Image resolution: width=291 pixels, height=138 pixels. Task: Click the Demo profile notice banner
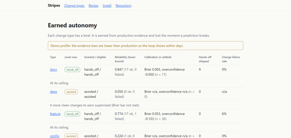pos(145,45)
